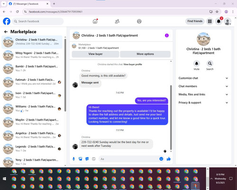
Task: Open the Ivon chat
Action: pos(32,95)
